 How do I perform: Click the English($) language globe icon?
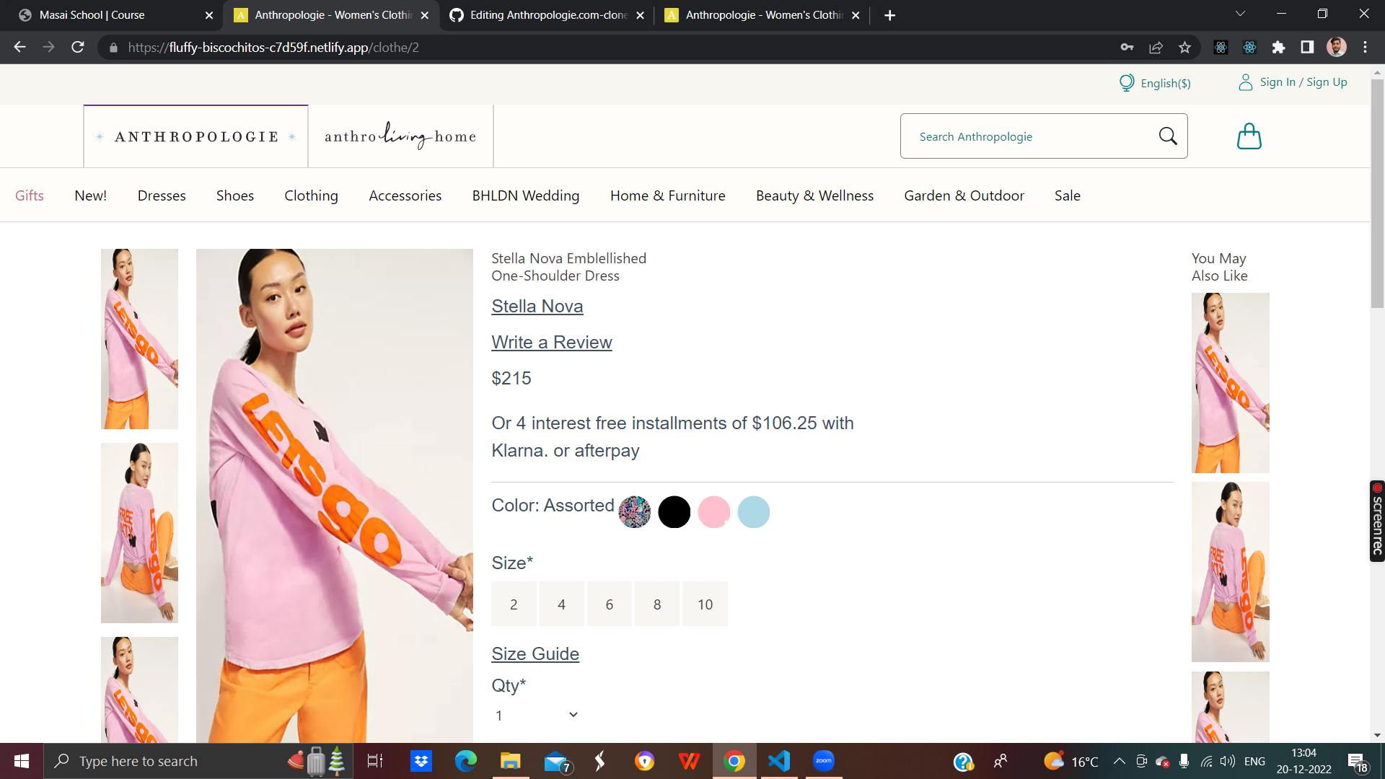pos(1127,83)
